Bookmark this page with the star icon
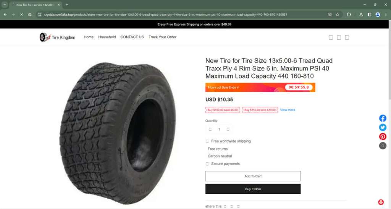 click(338, 15)
